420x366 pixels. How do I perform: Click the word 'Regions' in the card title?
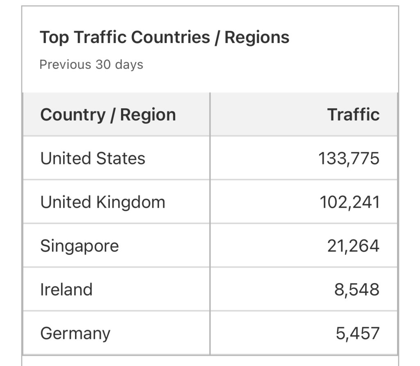pyautogui.click(x=257, y=37)
